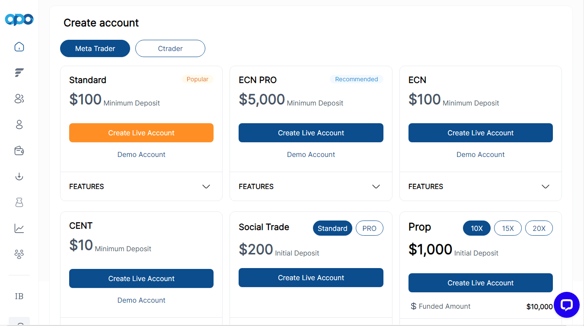584x326 pixels.
Task: Select 15X multiplier on Prop card
Action: point(508,228)
